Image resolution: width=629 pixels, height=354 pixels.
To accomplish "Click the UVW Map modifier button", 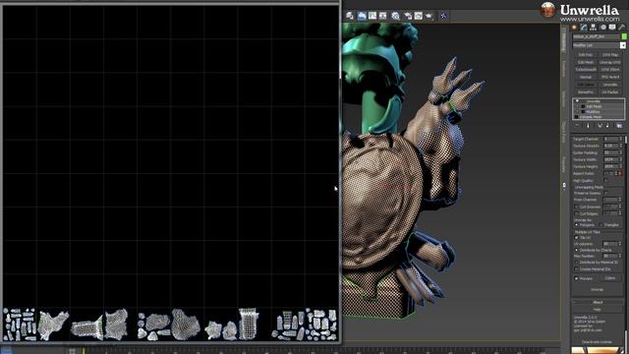I will click(x=610, y=55).
